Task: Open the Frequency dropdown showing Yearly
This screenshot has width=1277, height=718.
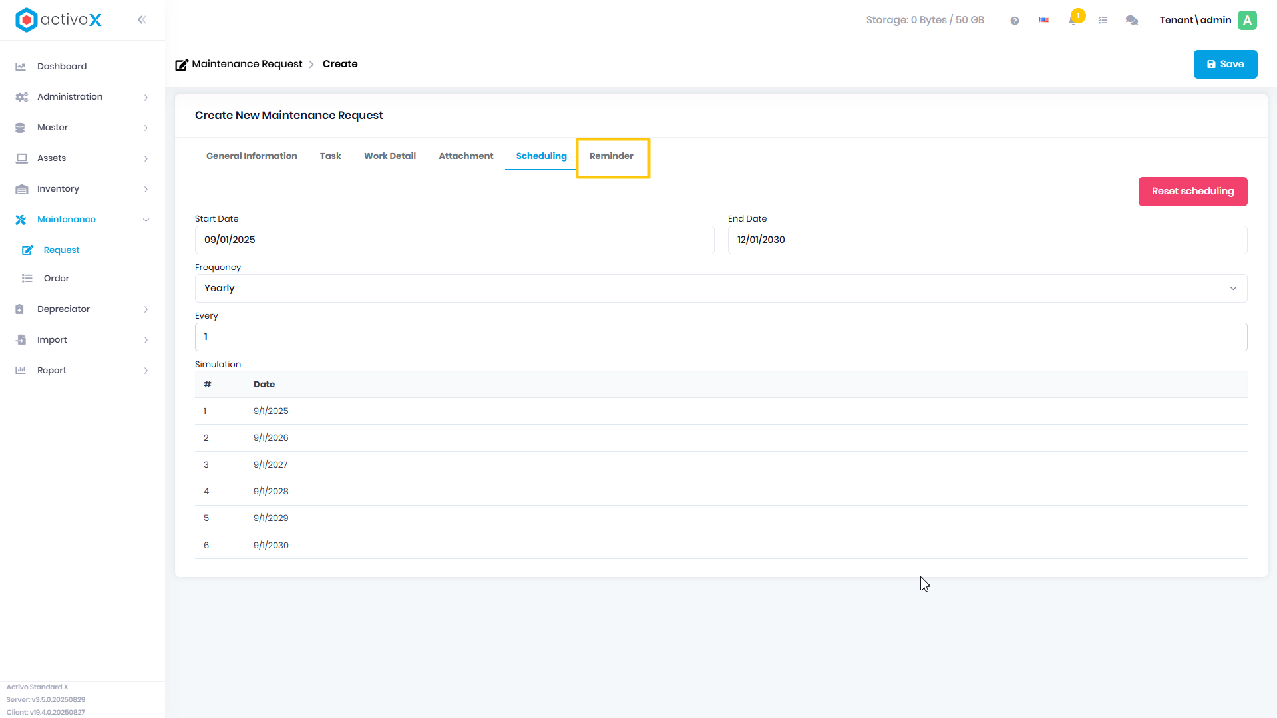Action: (721, 288)
